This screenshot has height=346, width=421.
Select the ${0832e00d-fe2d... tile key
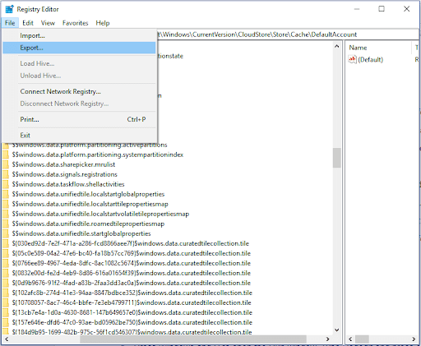click(x=132, y=273)
